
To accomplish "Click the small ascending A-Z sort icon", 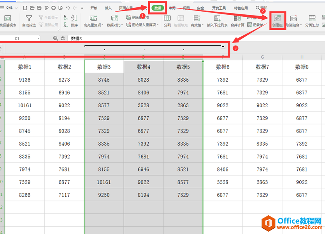I will pyautogui.click(x=66, y=17).
